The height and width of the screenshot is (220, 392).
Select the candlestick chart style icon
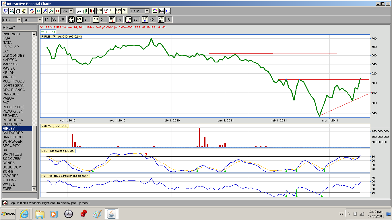tap(92, 11)
